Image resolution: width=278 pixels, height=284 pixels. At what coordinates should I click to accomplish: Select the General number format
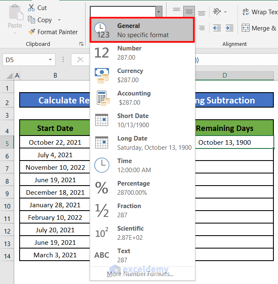[x=142, y=30]
